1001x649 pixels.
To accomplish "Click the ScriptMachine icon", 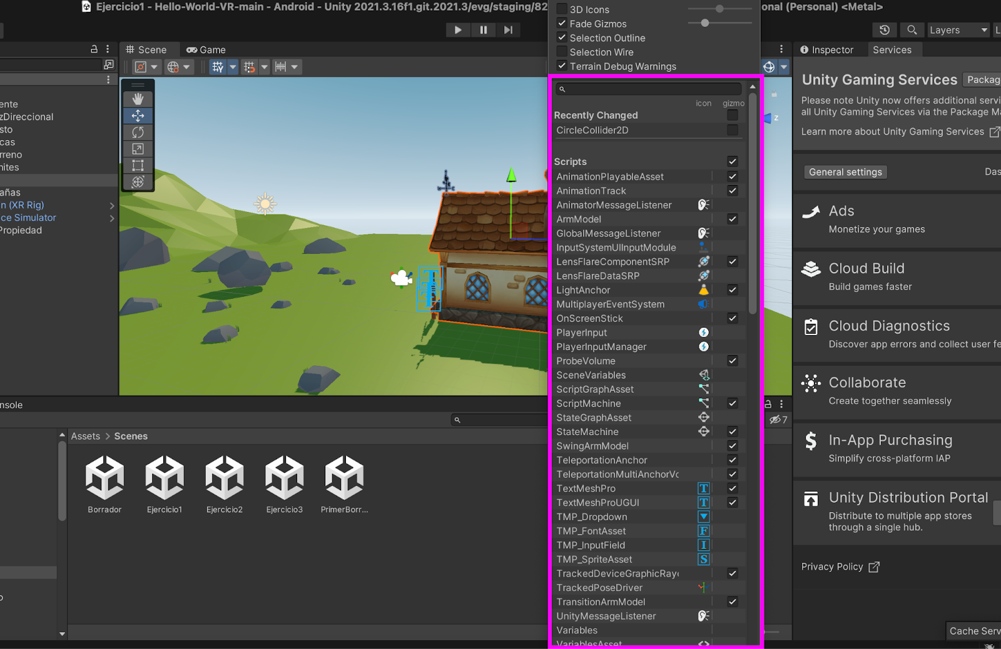I will pyautogui.click(x=704, y=403).
